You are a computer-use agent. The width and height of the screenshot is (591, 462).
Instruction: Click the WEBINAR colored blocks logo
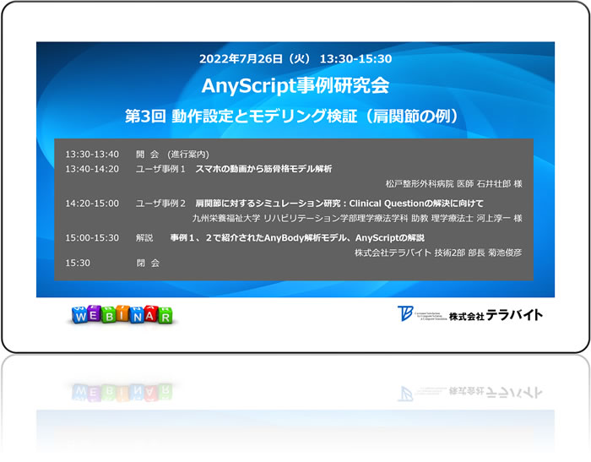click(x=122, y=314)
